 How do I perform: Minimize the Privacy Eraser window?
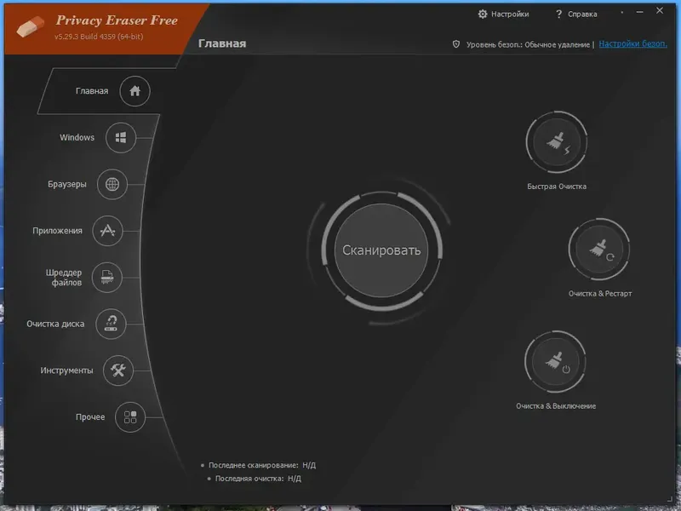pos(640,12)
